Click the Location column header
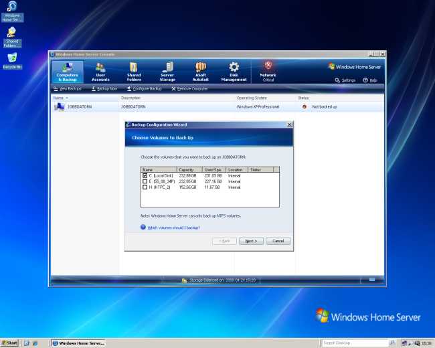 click(x=237, y=169)
